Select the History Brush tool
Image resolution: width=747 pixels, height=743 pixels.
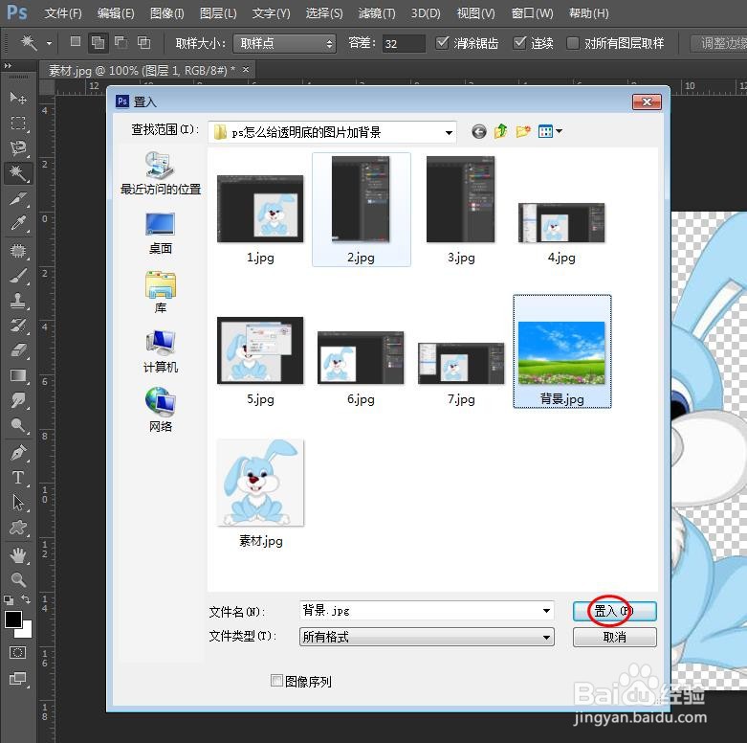[x=18, y=326]
